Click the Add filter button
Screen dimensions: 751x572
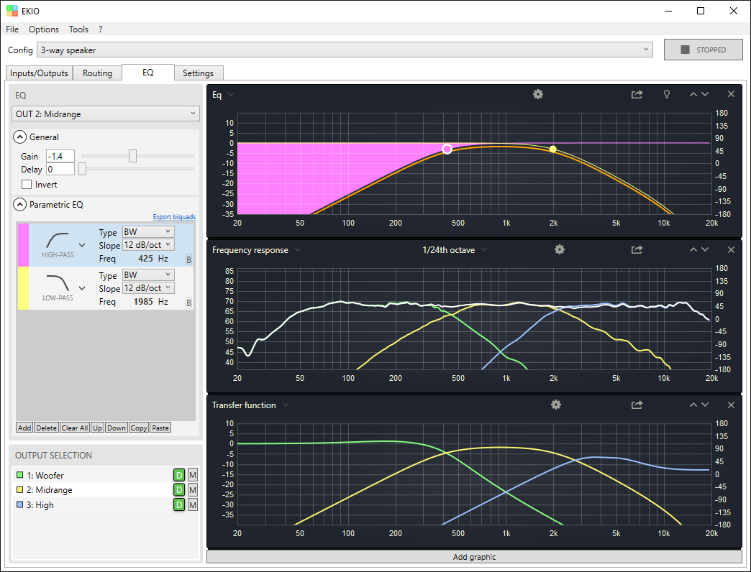click(24, 428)
